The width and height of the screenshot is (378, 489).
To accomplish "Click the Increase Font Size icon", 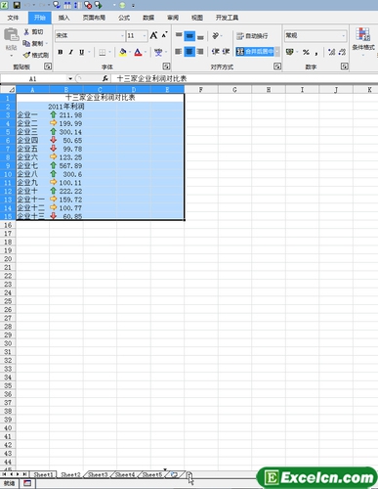I will click(154, 35).
